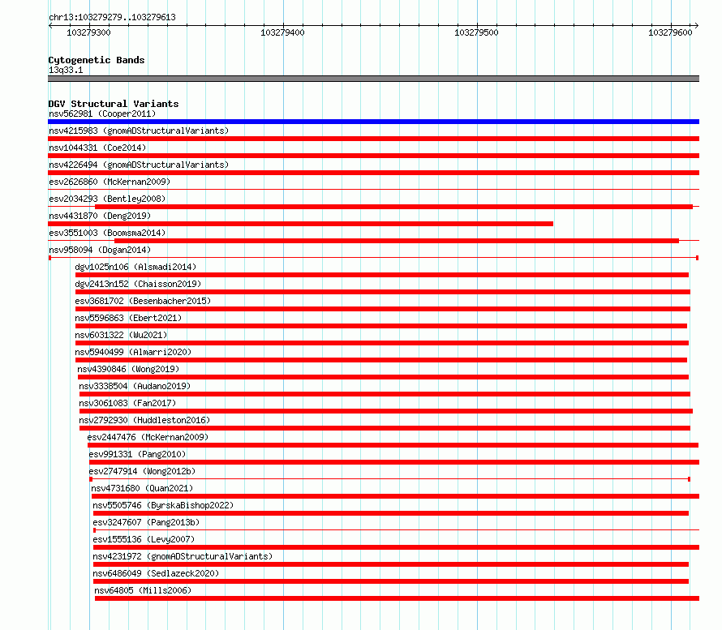Click the esv2034293 (Bentley2008) label
The image size is (722, 630).
coord(107,199)
